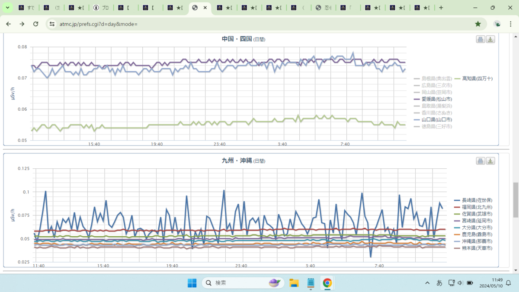This screenshot has width=519, height=292.
Task: Expand the tab search dropdown arrow
Action: (8, 8)
